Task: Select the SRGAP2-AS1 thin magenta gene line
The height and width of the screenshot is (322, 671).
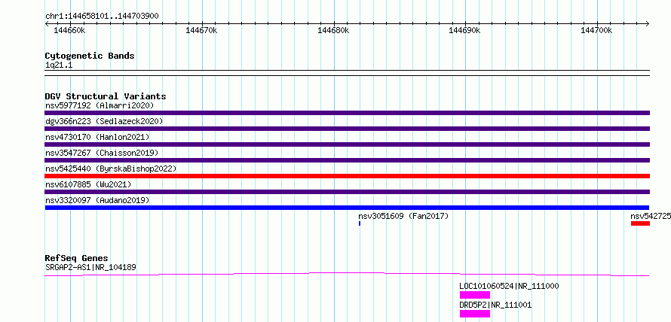Action: (x=347, y=274)
